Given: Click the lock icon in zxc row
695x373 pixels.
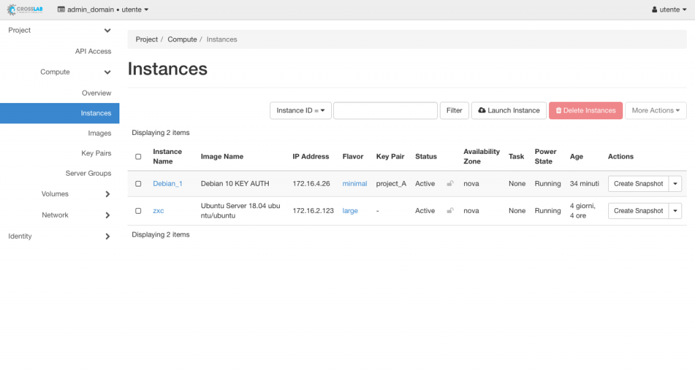Looking at the screenshot, I should [449, 211].
